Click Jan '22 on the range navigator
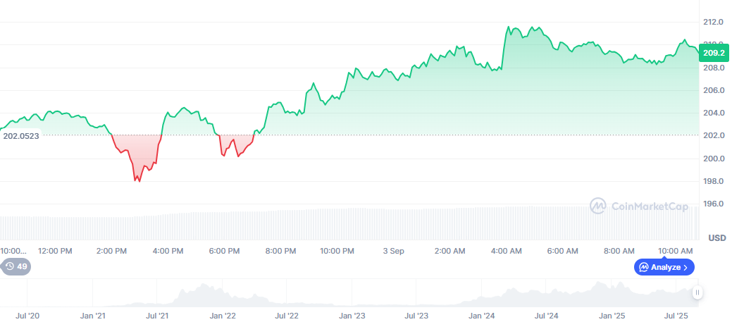Image resolution: width=732 pixels, height=322 pixels. coord(223,316)
